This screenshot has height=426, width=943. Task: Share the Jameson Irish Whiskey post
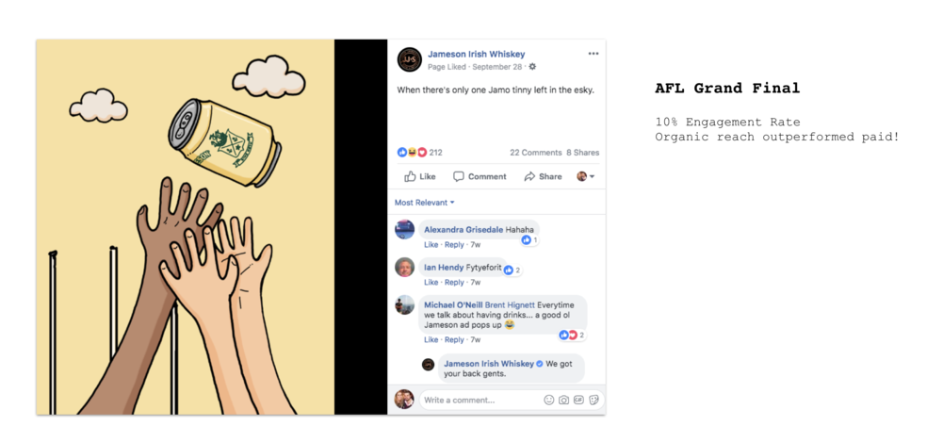(543, 176)
